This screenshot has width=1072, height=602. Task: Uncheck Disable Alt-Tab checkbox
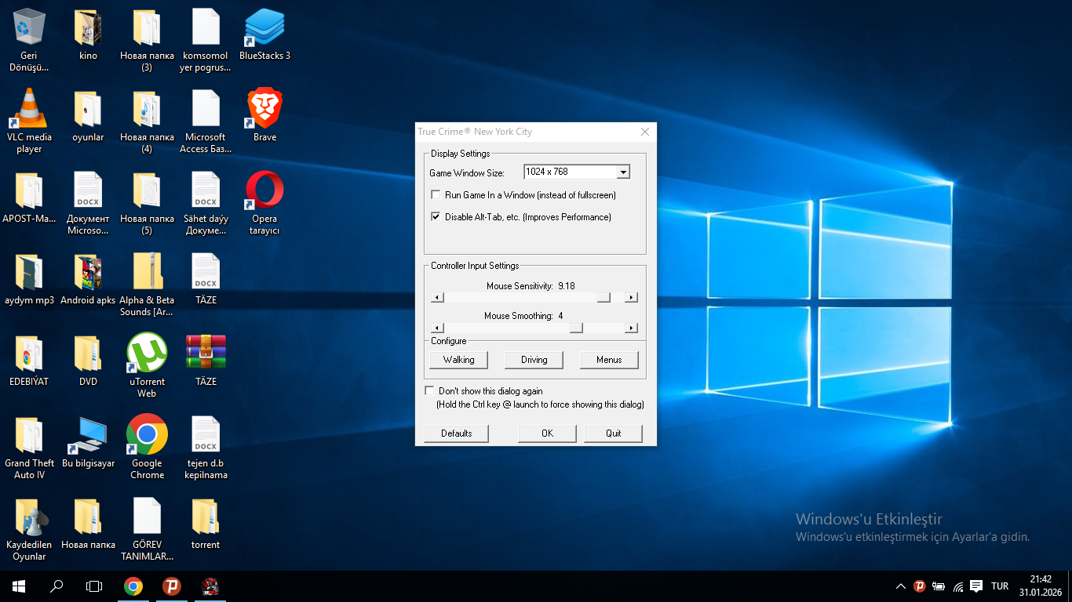(436, 217)
